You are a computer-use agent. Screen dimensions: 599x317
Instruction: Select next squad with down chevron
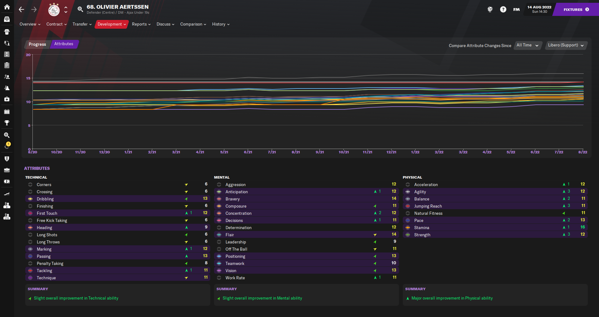tap(66, 12)
